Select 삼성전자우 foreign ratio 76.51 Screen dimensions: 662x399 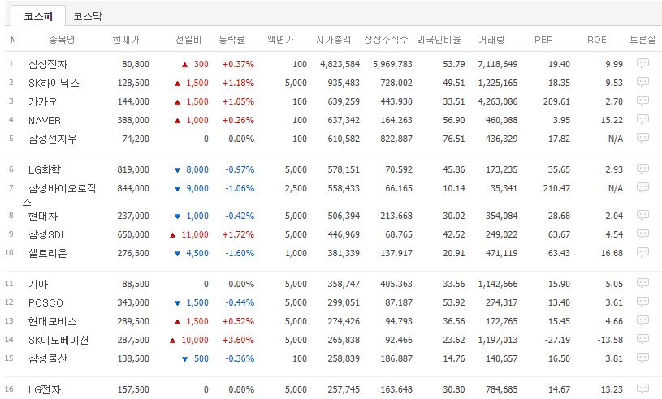tap(454, 139)
